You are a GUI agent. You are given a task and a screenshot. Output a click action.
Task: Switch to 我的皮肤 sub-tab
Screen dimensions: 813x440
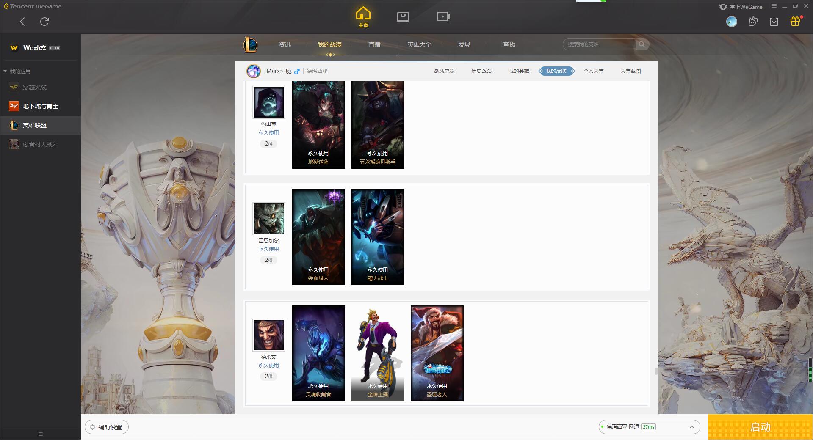point(556,71)
